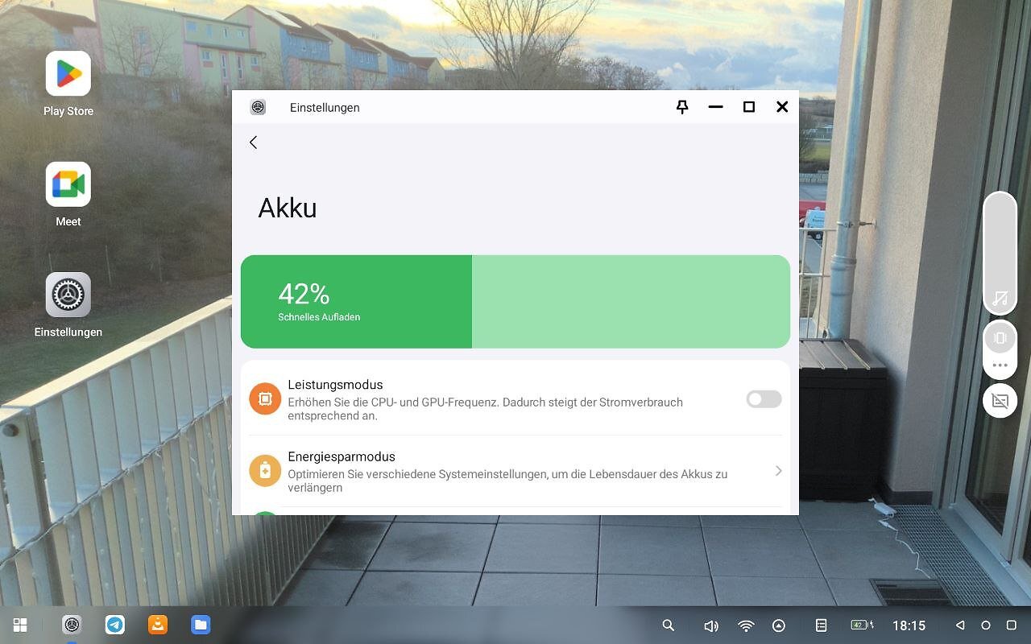Click the taskbar speaker volume icon
This screenshot has width=1031, height=644.
point(710,625)
